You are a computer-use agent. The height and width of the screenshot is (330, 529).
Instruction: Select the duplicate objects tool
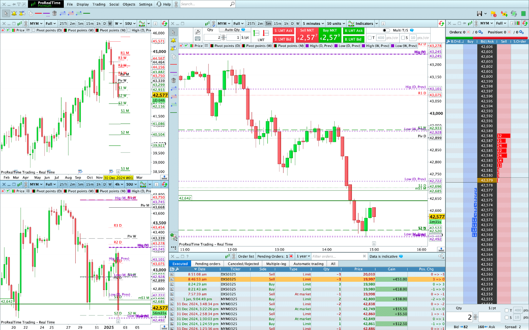(x=30, y=14)
